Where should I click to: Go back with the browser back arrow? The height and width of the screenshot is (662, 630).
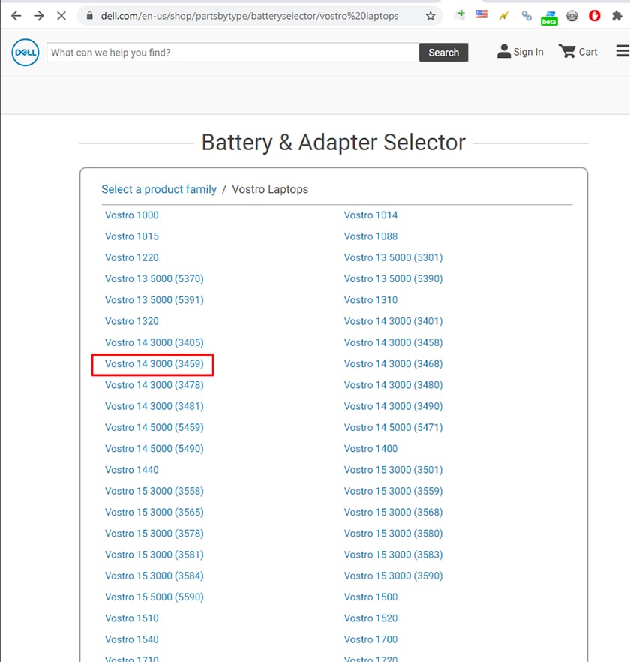(16, 14)
